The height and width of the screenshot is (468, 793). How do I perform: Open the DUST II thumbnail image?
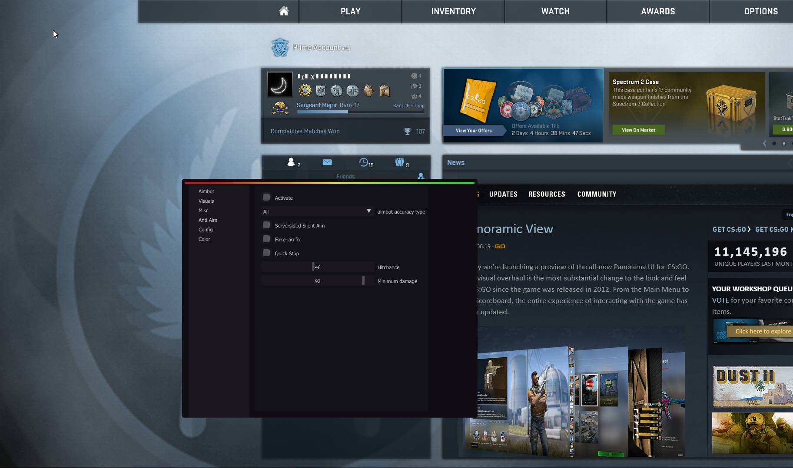[753, 386]
